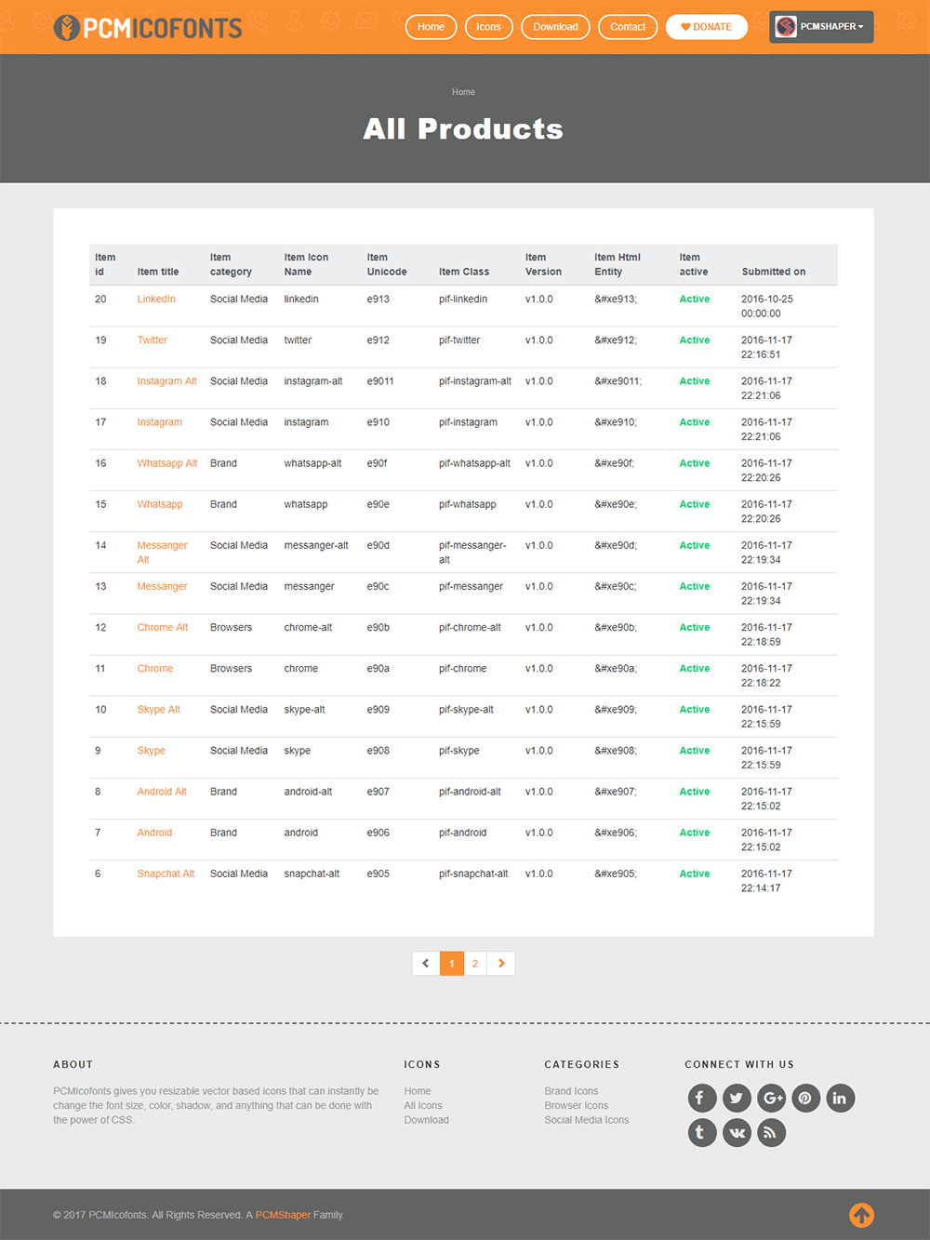Click the Item Unicode column header
930x1240 pixels.
[387, 264]
